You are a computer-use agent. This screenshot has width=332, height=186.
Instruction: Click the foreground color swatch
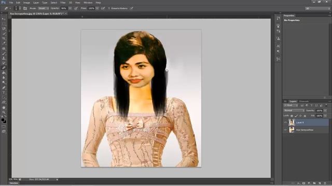click(x=3, y=120)
